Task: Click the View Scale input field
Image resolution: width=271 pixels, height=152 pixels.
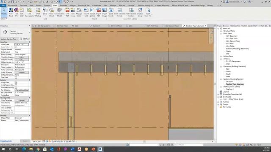Action: (x=22, y=44)
